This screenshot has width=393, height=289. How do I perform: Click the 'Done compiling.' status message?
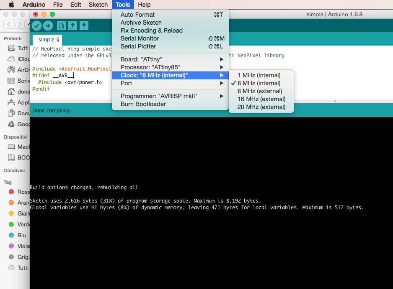pos(52,110)
